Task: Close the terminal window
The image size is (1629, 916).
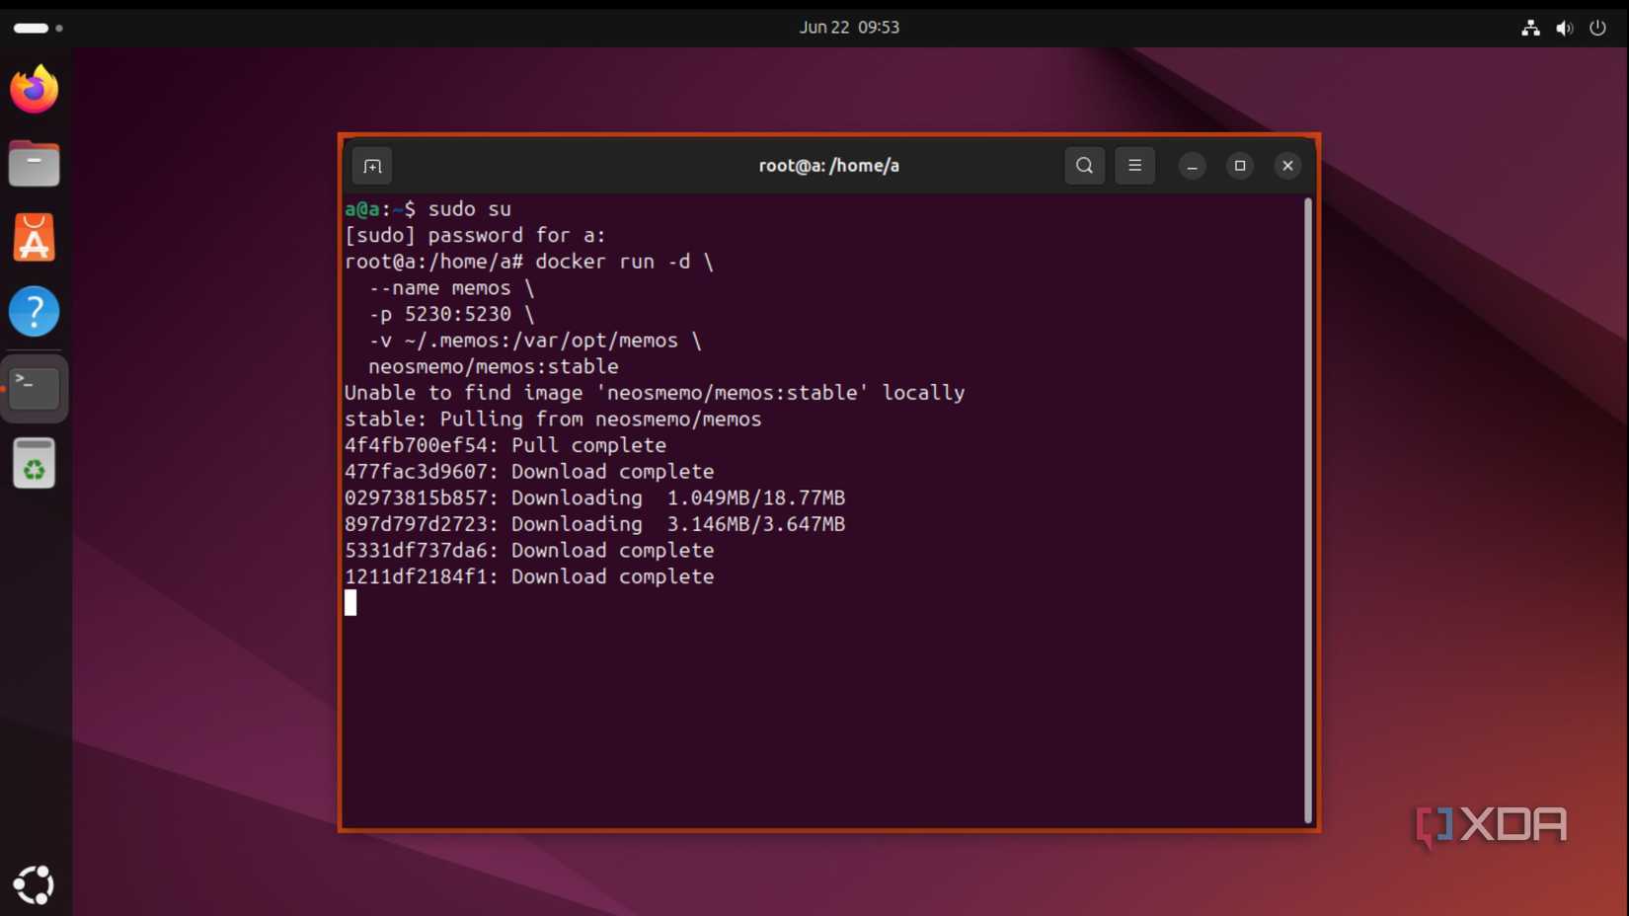Action: point(1287,166)
